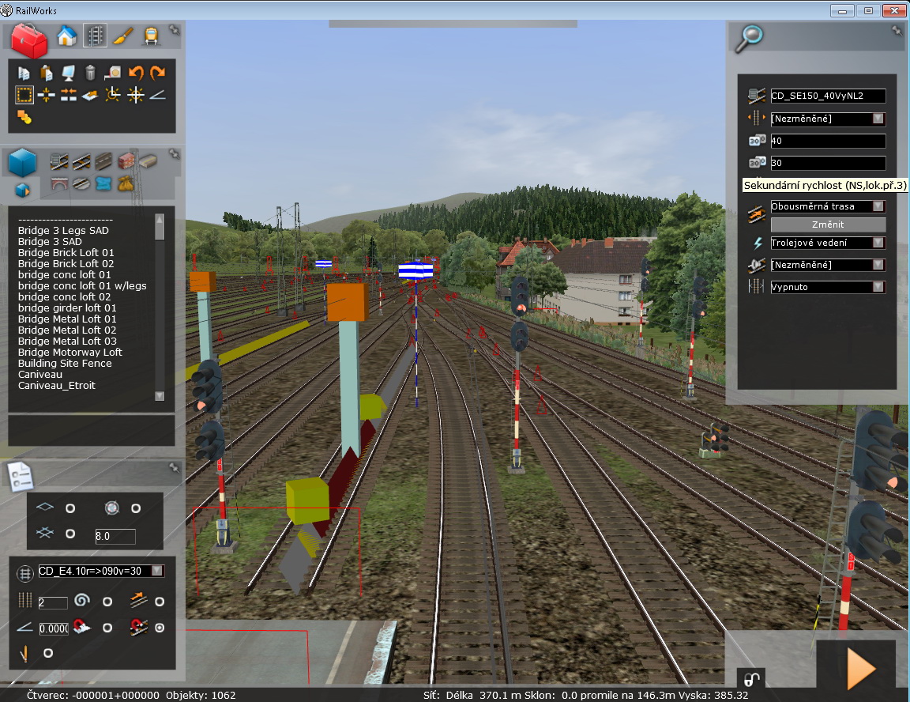Select the golden sack miscellaneous icon
Image resolution: width=910 pixels, height=702 pixels.
tap(126, 183)
